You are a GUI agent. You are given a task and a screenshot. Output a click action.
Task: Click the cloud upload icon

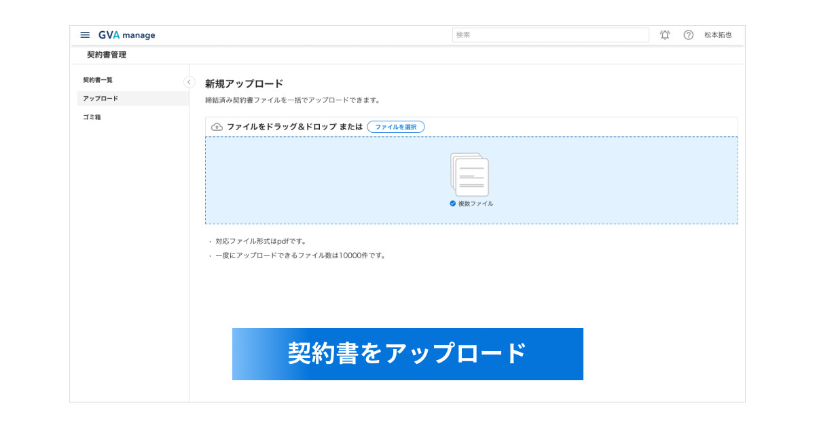pyautogui.click(x=217, y=127)
